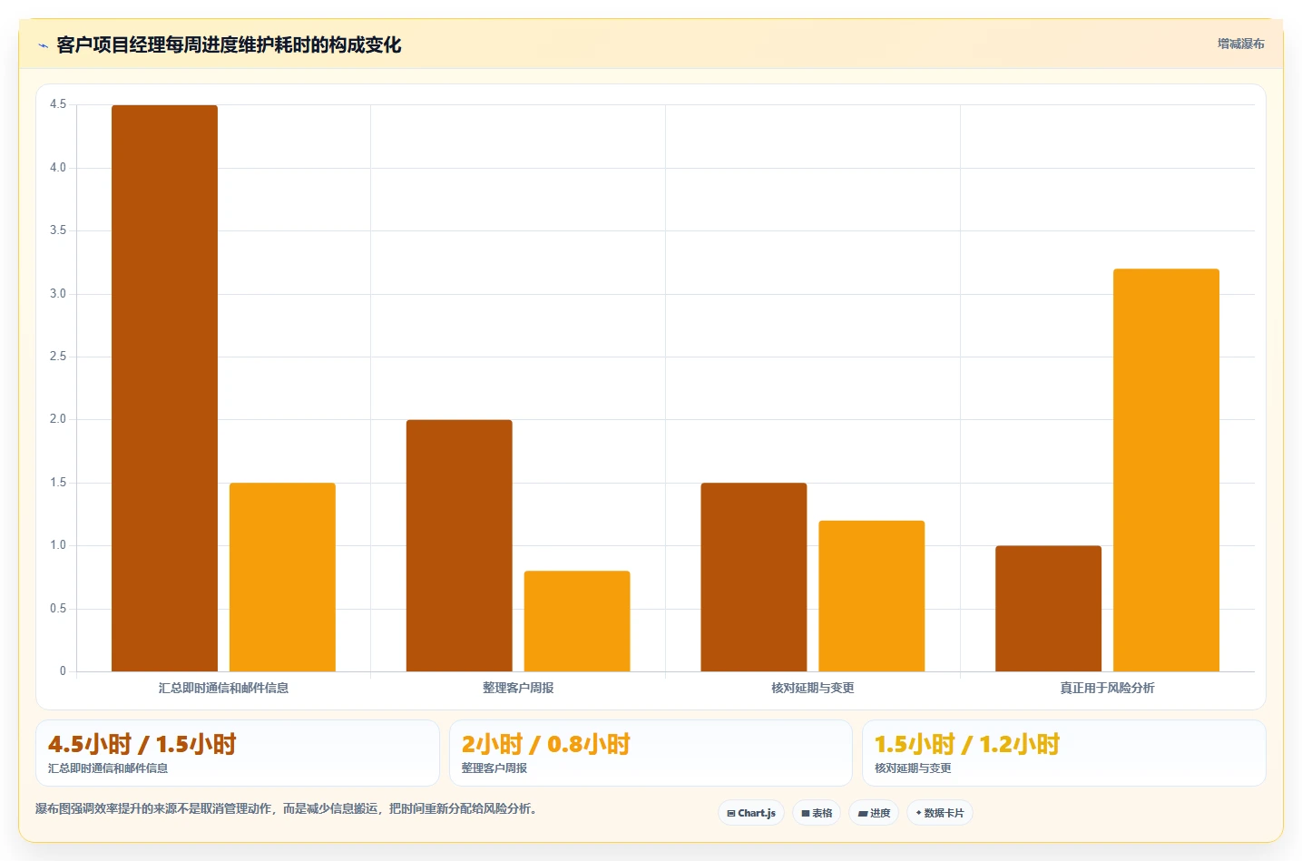Click the dark bar for 核对延期与变更

(754, 577)
